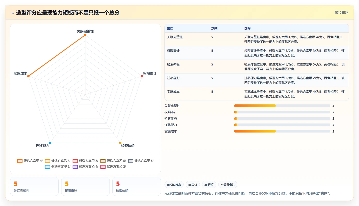Viewport: 359px width, 206px height.
Task: Click the yellow data point near 检索体验
Action: (x=120, y=143)
